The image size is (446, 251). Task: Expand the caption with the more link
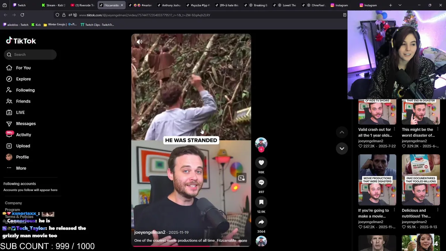pos(243,241)
